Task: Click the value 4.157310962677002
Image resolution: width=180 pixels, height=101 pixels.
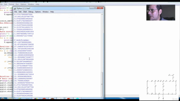Action: [23, 66]
